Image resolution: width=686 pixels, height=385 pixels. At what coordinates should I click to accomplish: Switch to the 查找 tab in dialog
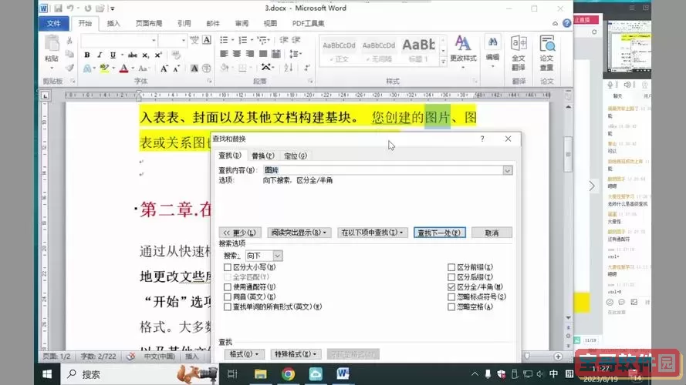(230, 156)
